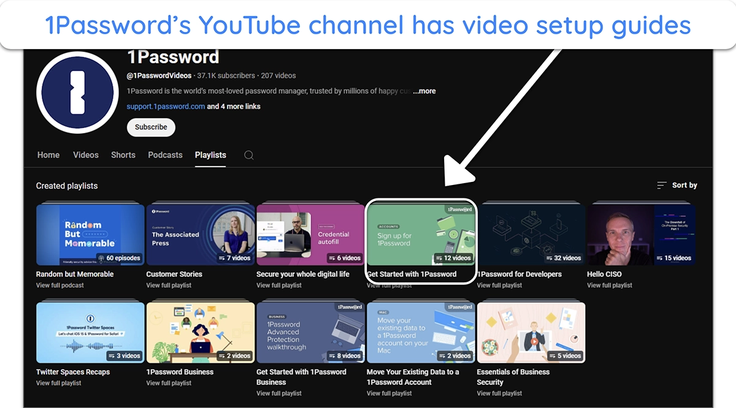This screenshot has height=408, width=736.
Task: View full playlist under Customer Stories
Action: [x=169, y=285]
